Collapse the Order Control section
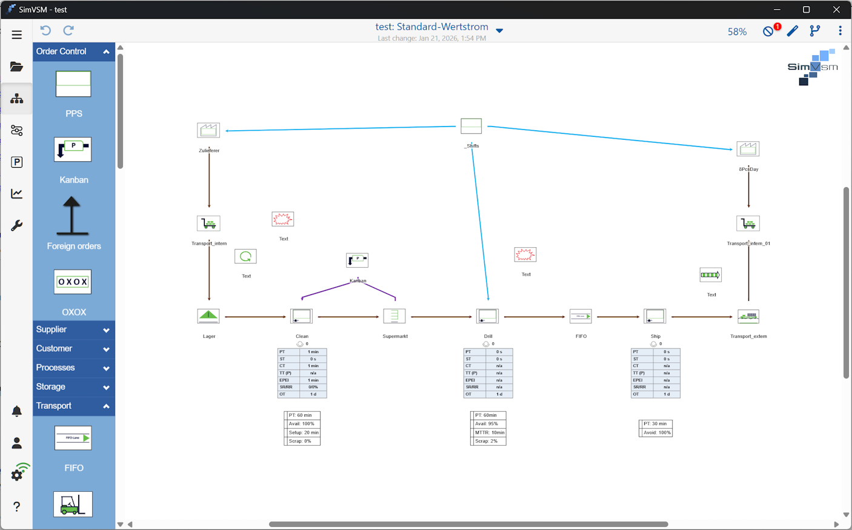This screenshot has height=530, width=852. tap(106, 51)
